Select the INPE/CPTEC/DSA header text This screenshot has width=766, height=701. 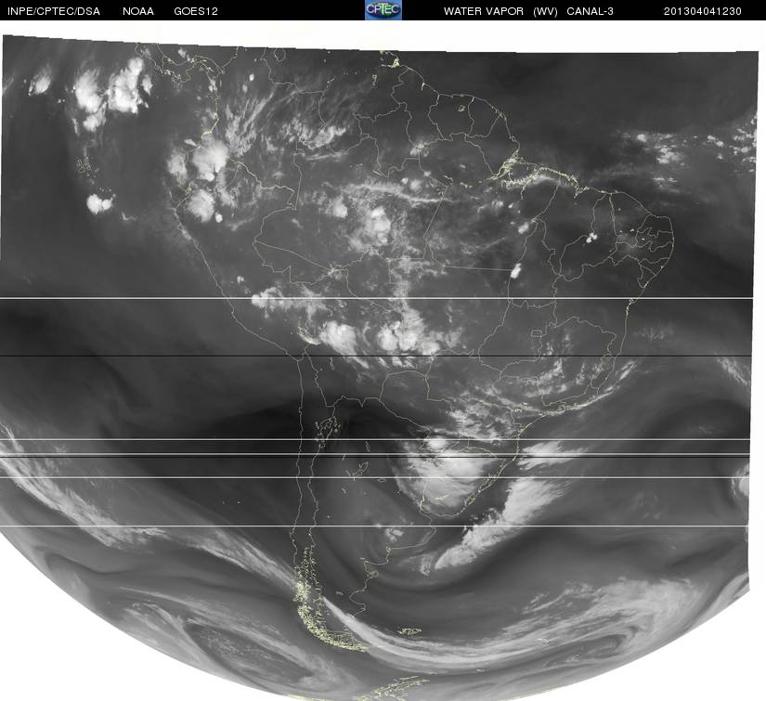54,11
